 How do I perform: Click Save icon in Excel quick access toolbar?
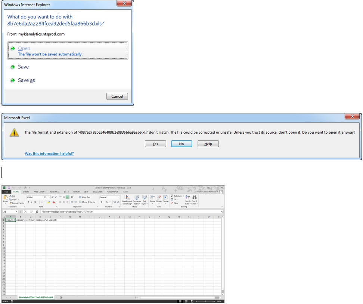click(x=9, y=188)
